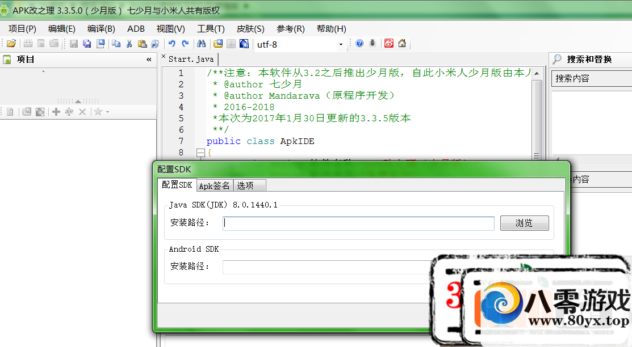632x347 pixels.
Task: Switch to the Apk签名 tab
Action: point(214,185)
